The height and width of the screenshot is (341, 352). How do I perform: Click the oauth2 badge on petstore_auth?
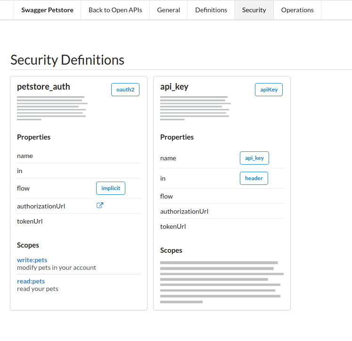tap(125, 90)
